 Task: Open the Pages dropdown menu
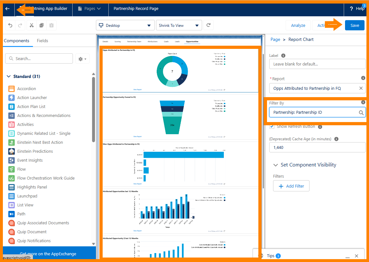point(90,9)
